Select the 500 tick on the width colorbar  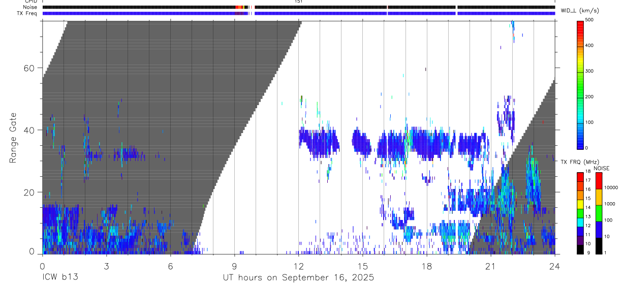pos(589,20)
